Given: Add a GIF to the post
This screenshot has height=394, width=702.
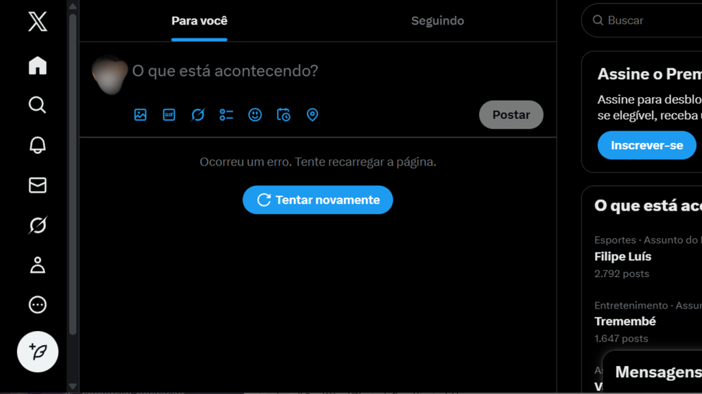Looking at the screenshot, I should [169, 115].
